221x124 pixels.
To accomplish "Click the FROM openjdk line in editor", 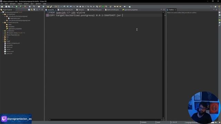I will [67, 13].
